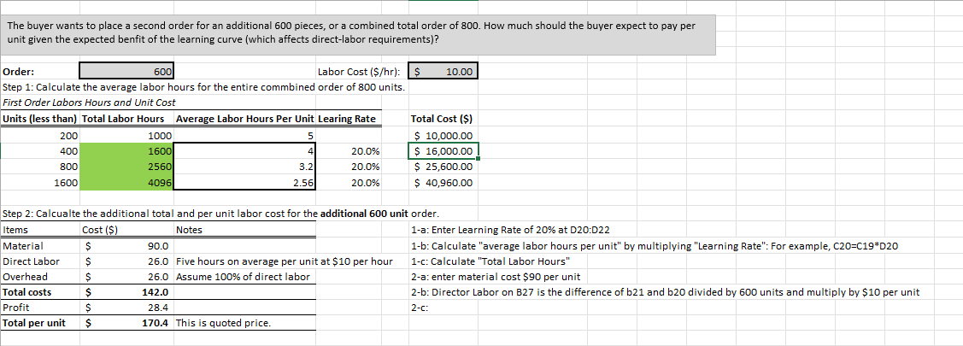963x346 pixels.
Task: Click instruction '1-a: Enter Learning Rate of 20%'
Action: coord(509,231)
